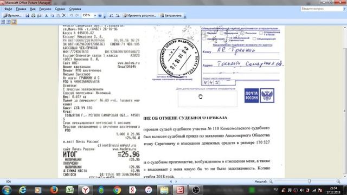Click the vertical scrollbar on the right

pos(345,102)
